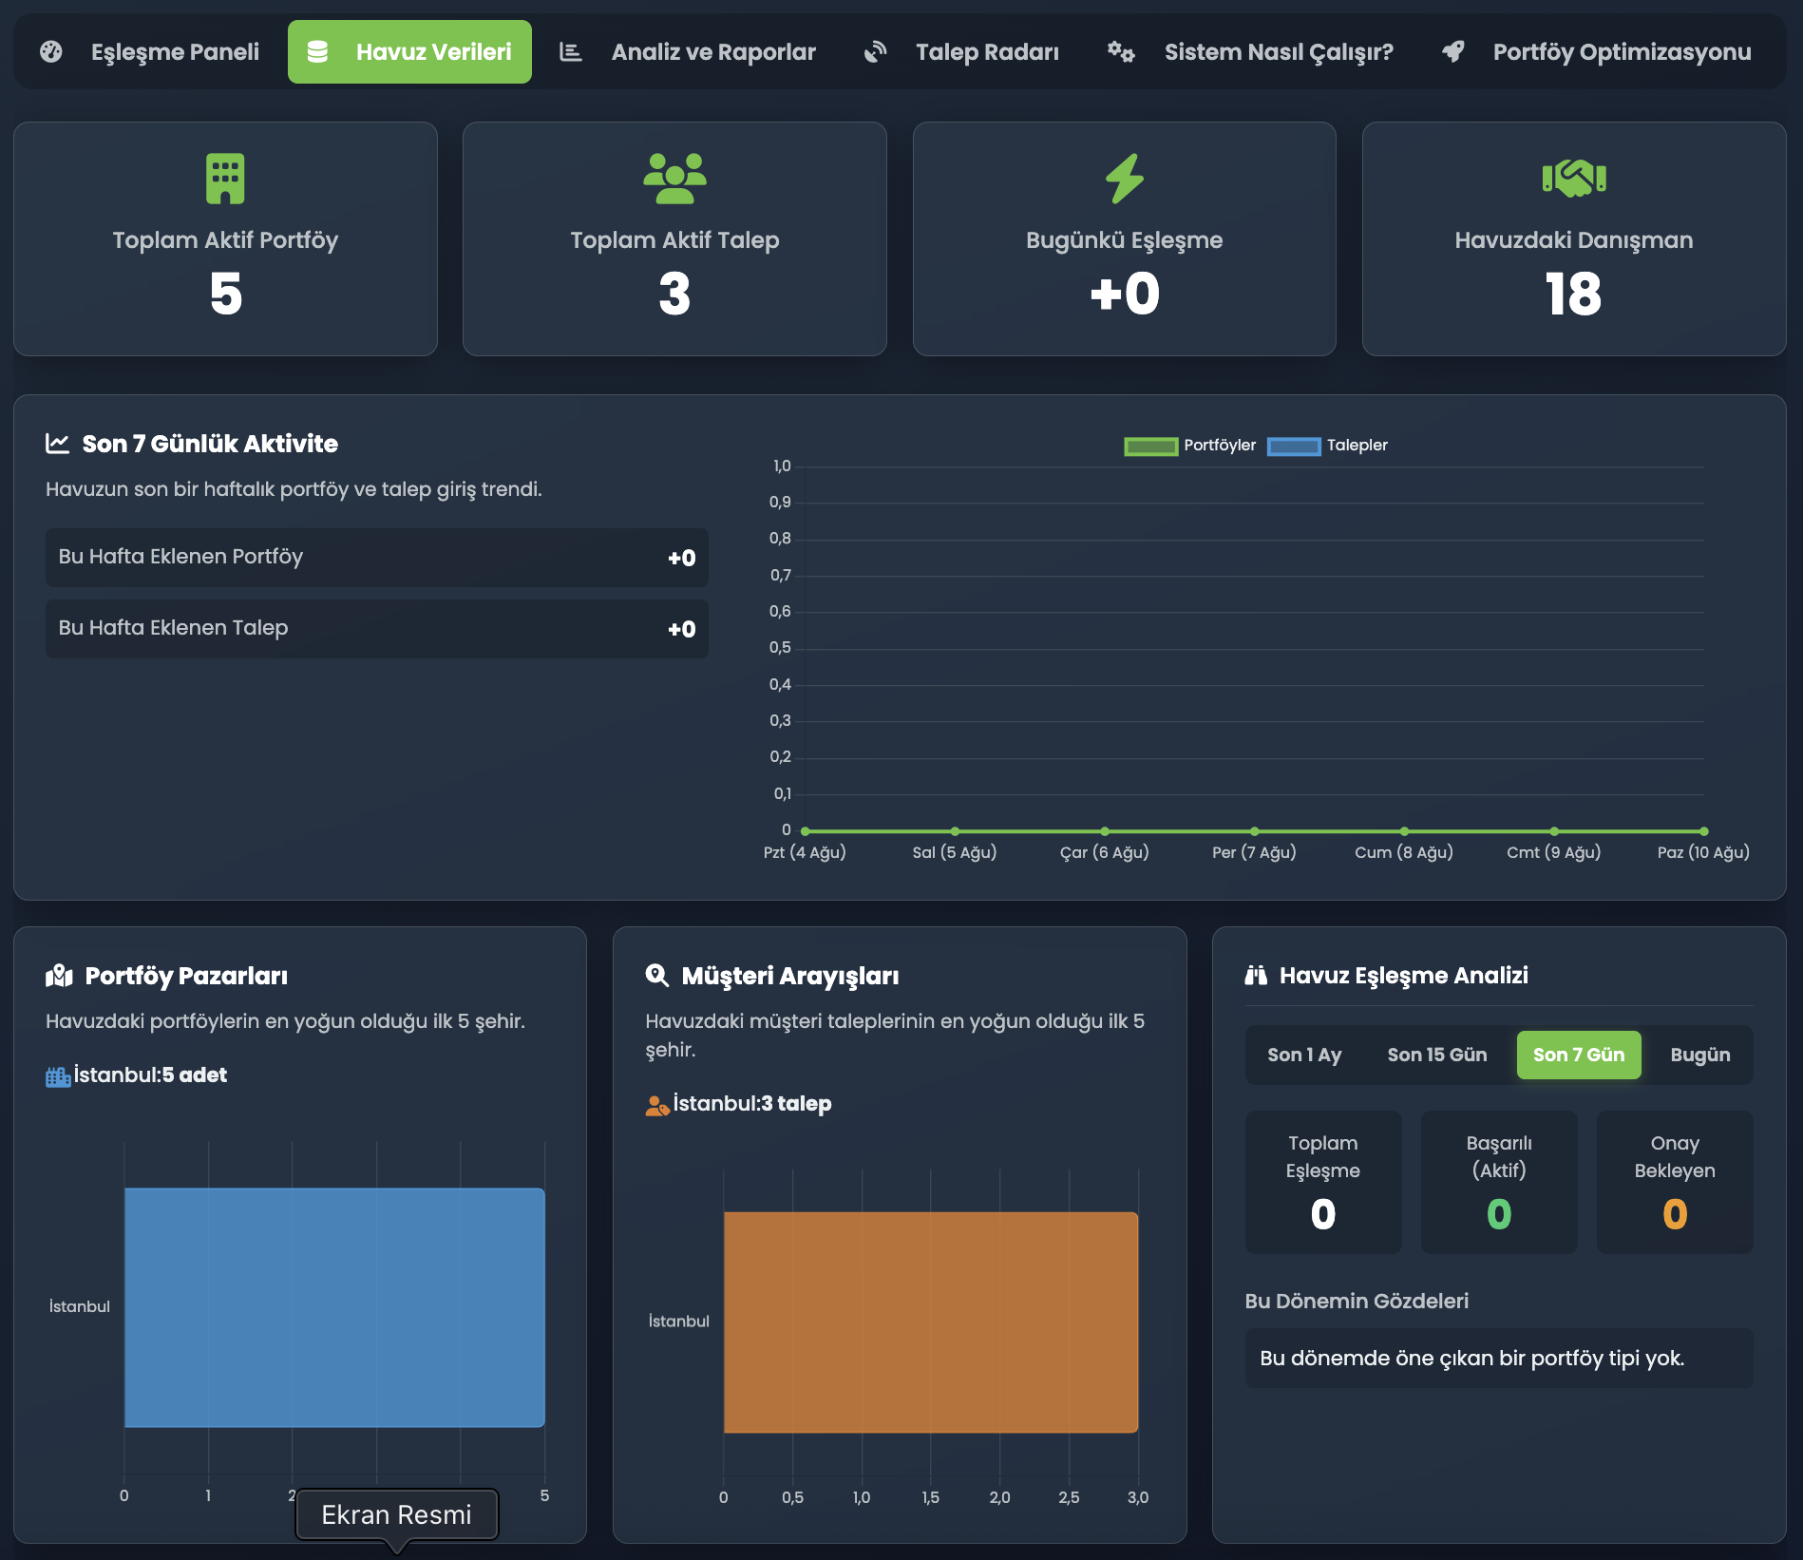Click the blue İstanbul bar in Portföy Pazarları
The image size is (1803, 1560).
pyautogui.click(x=334, y=1307)
